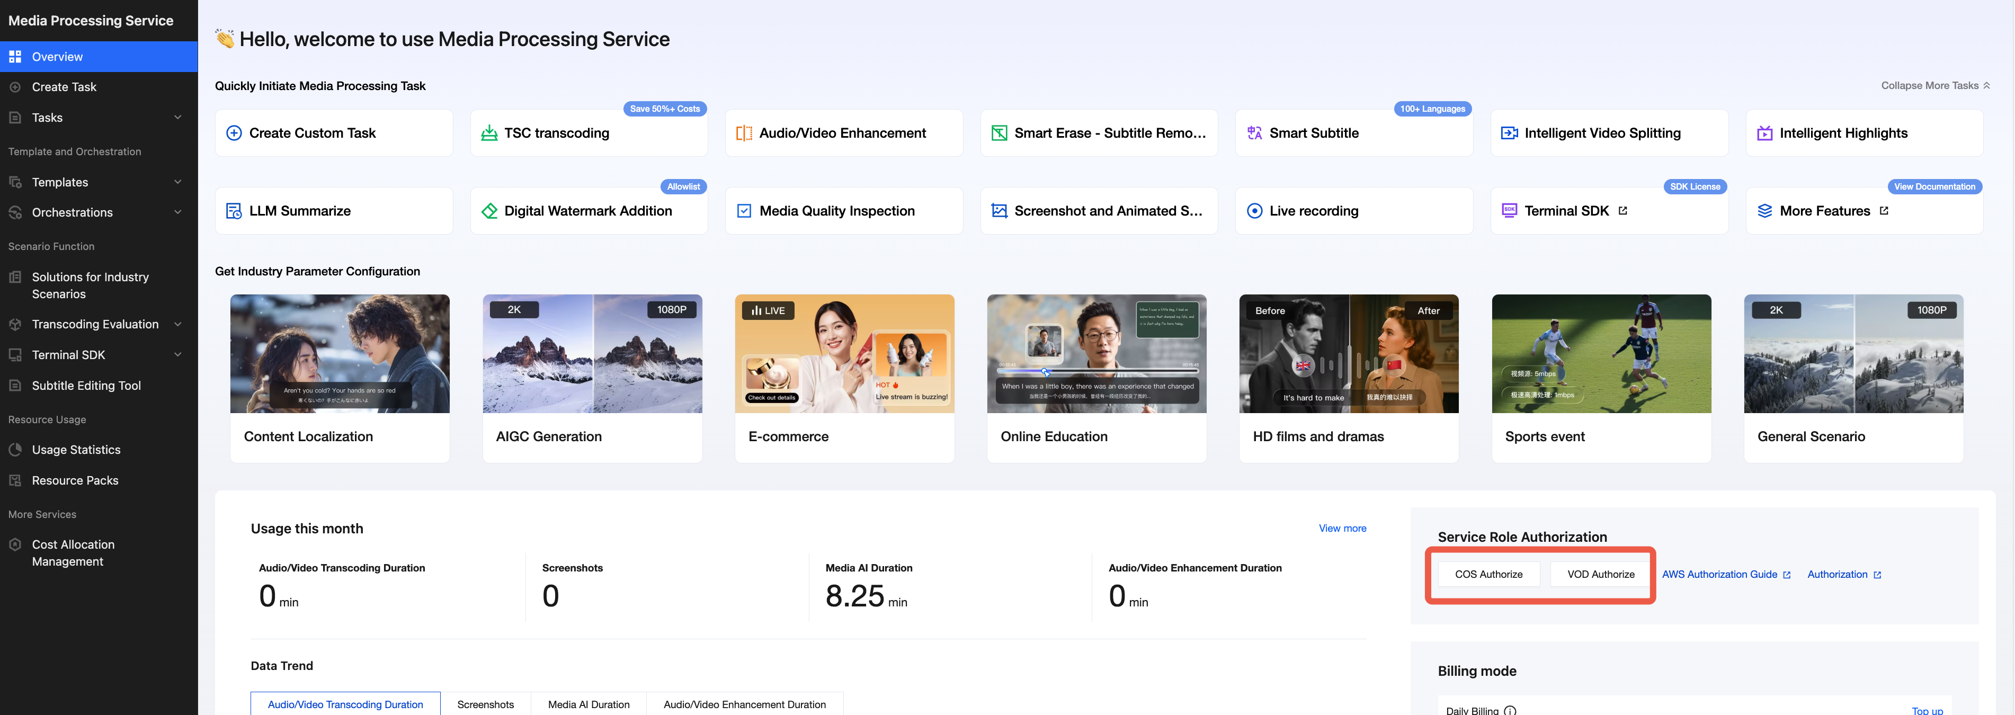2015x715 pixels.
Task: Click the Live recording icon
Action: 1254,210
